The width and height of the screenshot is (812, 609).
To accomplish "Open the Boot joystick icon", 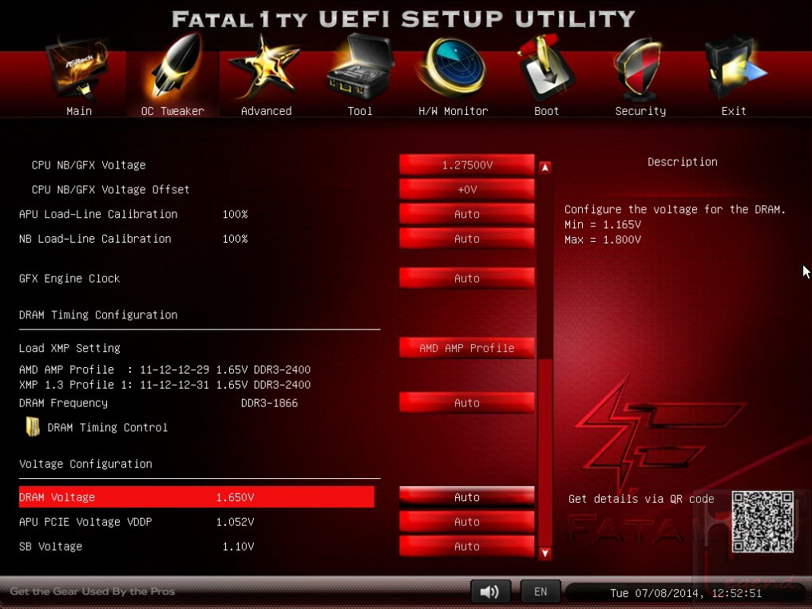I will [546, 67].
